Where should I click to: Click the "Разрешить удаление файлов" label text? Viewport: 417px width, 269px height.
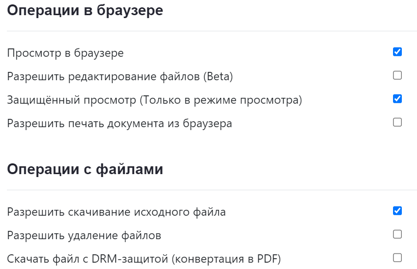(x=84, y=236)
